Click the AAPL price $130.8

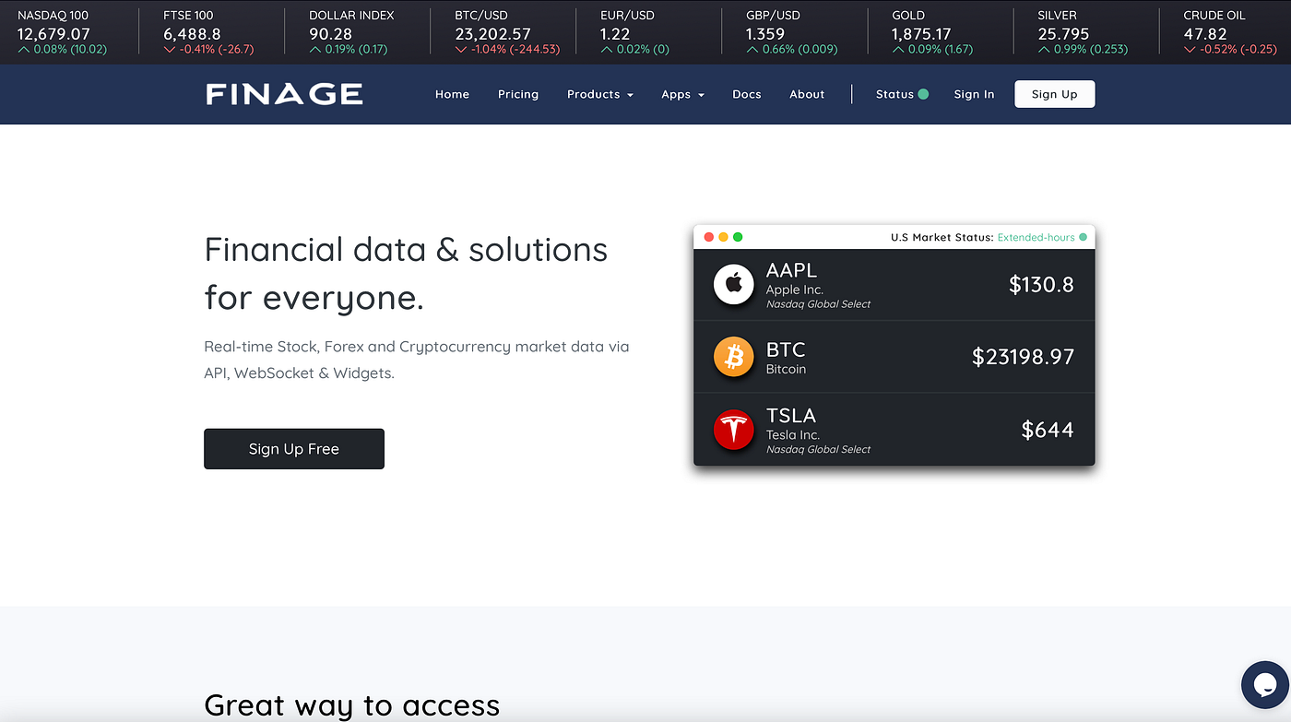pos(1041,284)
